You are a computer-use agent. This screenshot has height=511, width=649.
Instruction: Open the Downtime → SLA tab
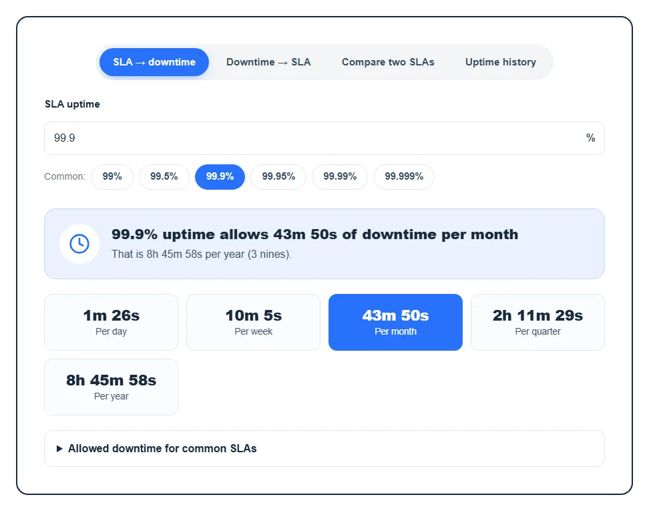pyautogui.click(x=268, y=62)
